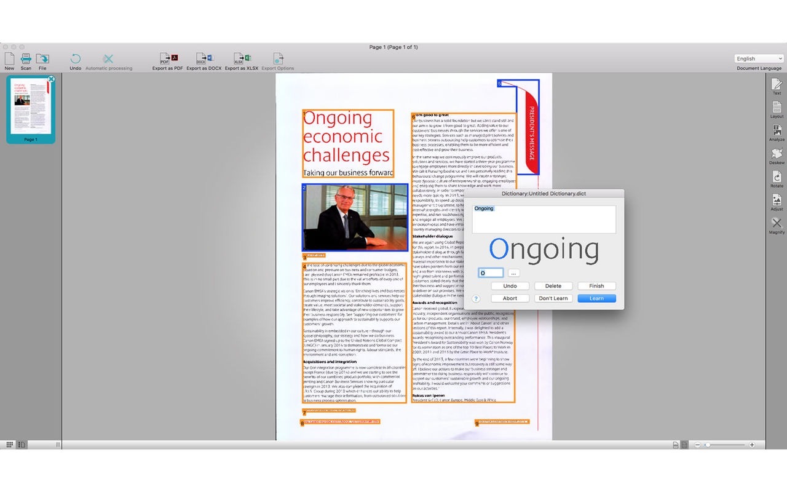
Task: Open the Document Language dropdown
Action: coord(759,58)
